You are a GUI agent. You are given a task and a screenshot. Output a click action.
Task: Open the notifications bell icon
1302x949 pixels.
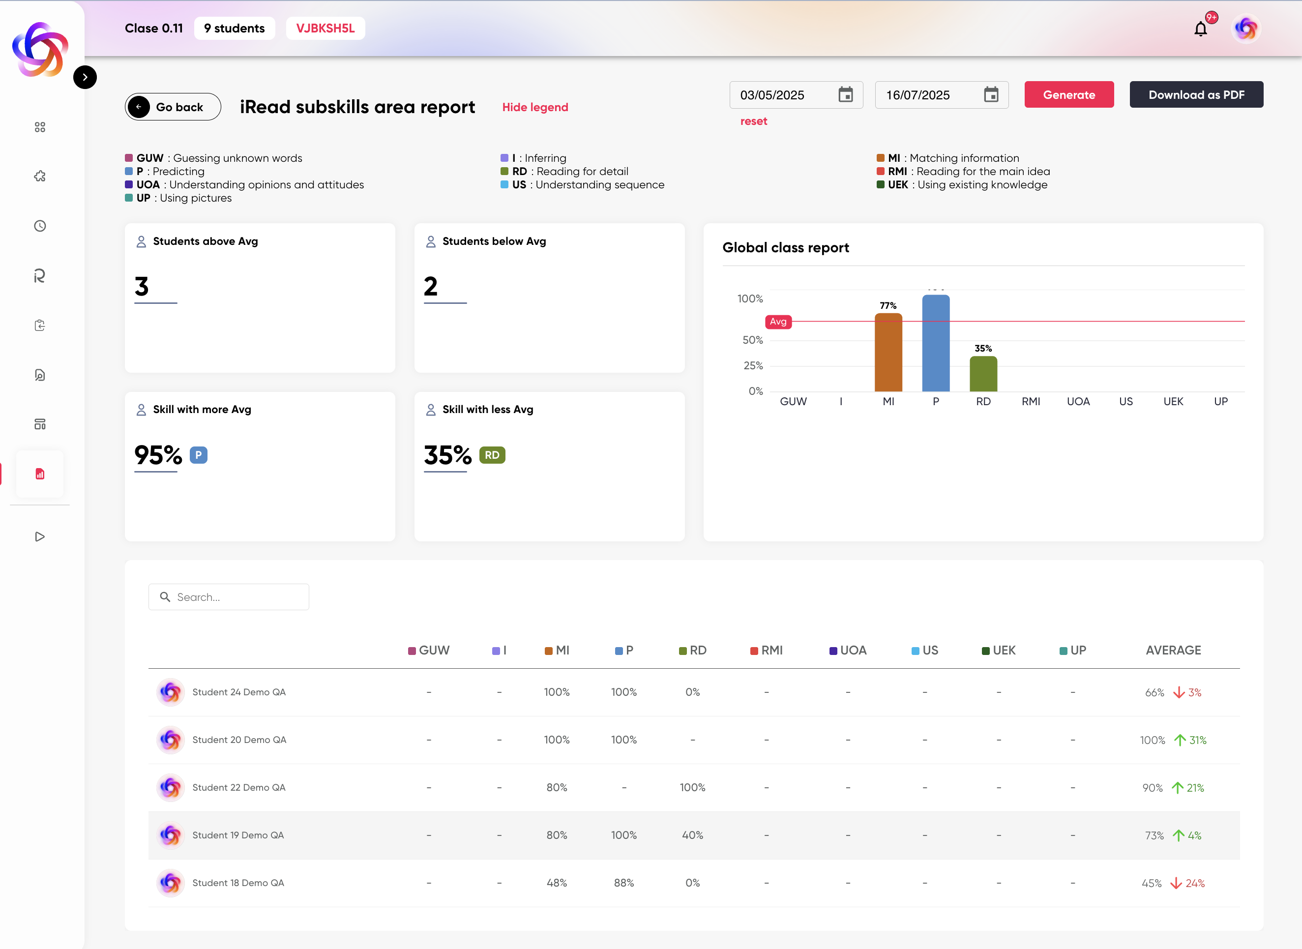[x=1200, y=29]
